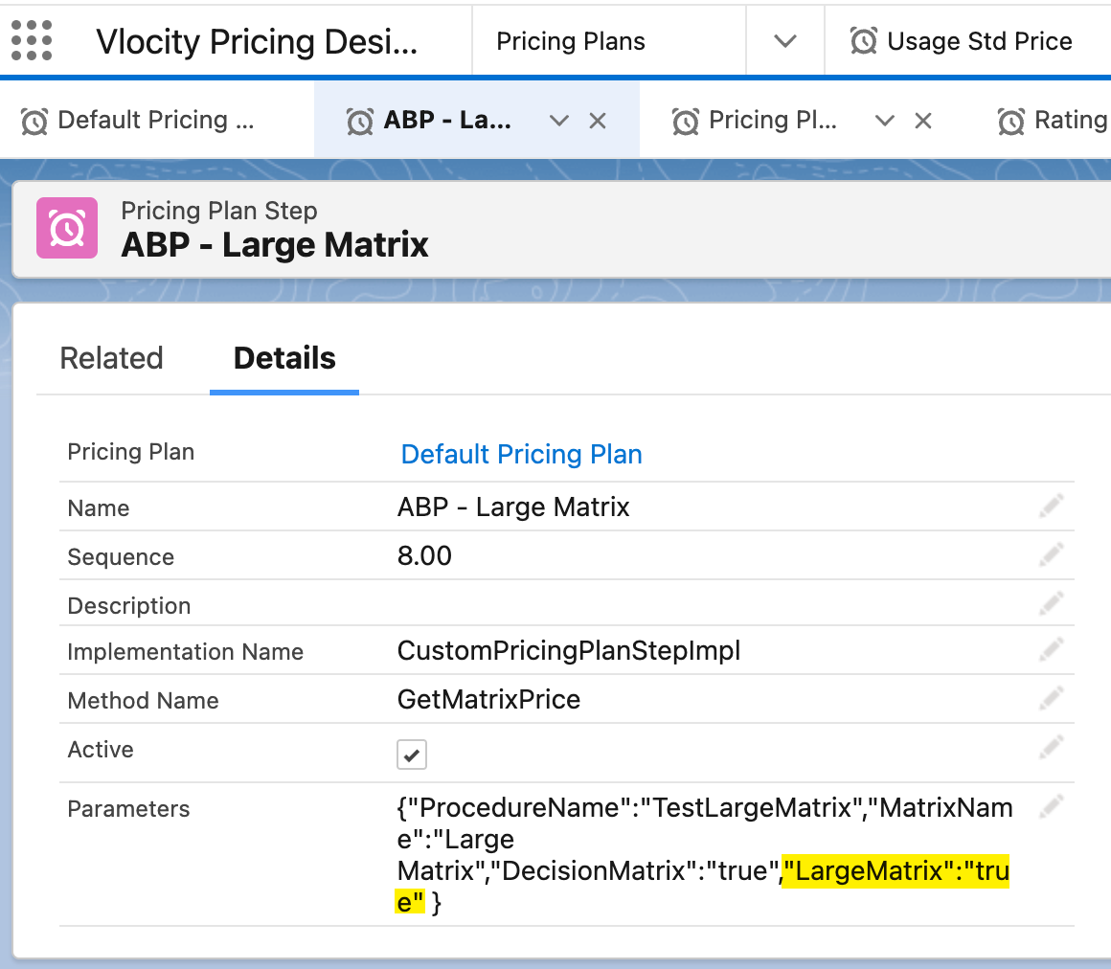Close the ABP - La... tab
Viewport: 1111px width, 969px height.
point(598,121)
